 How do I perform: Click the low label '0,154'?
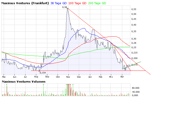click(x=43, y=73)
